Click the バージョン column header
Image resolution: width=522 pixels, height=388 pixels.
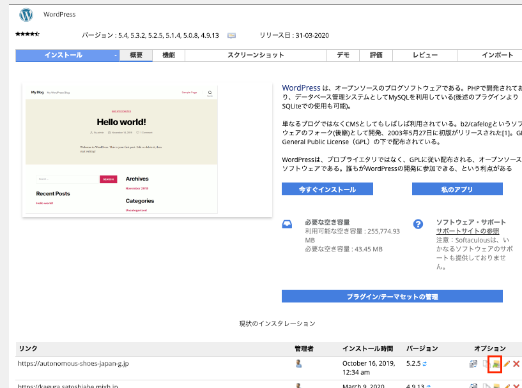point(422,348)
